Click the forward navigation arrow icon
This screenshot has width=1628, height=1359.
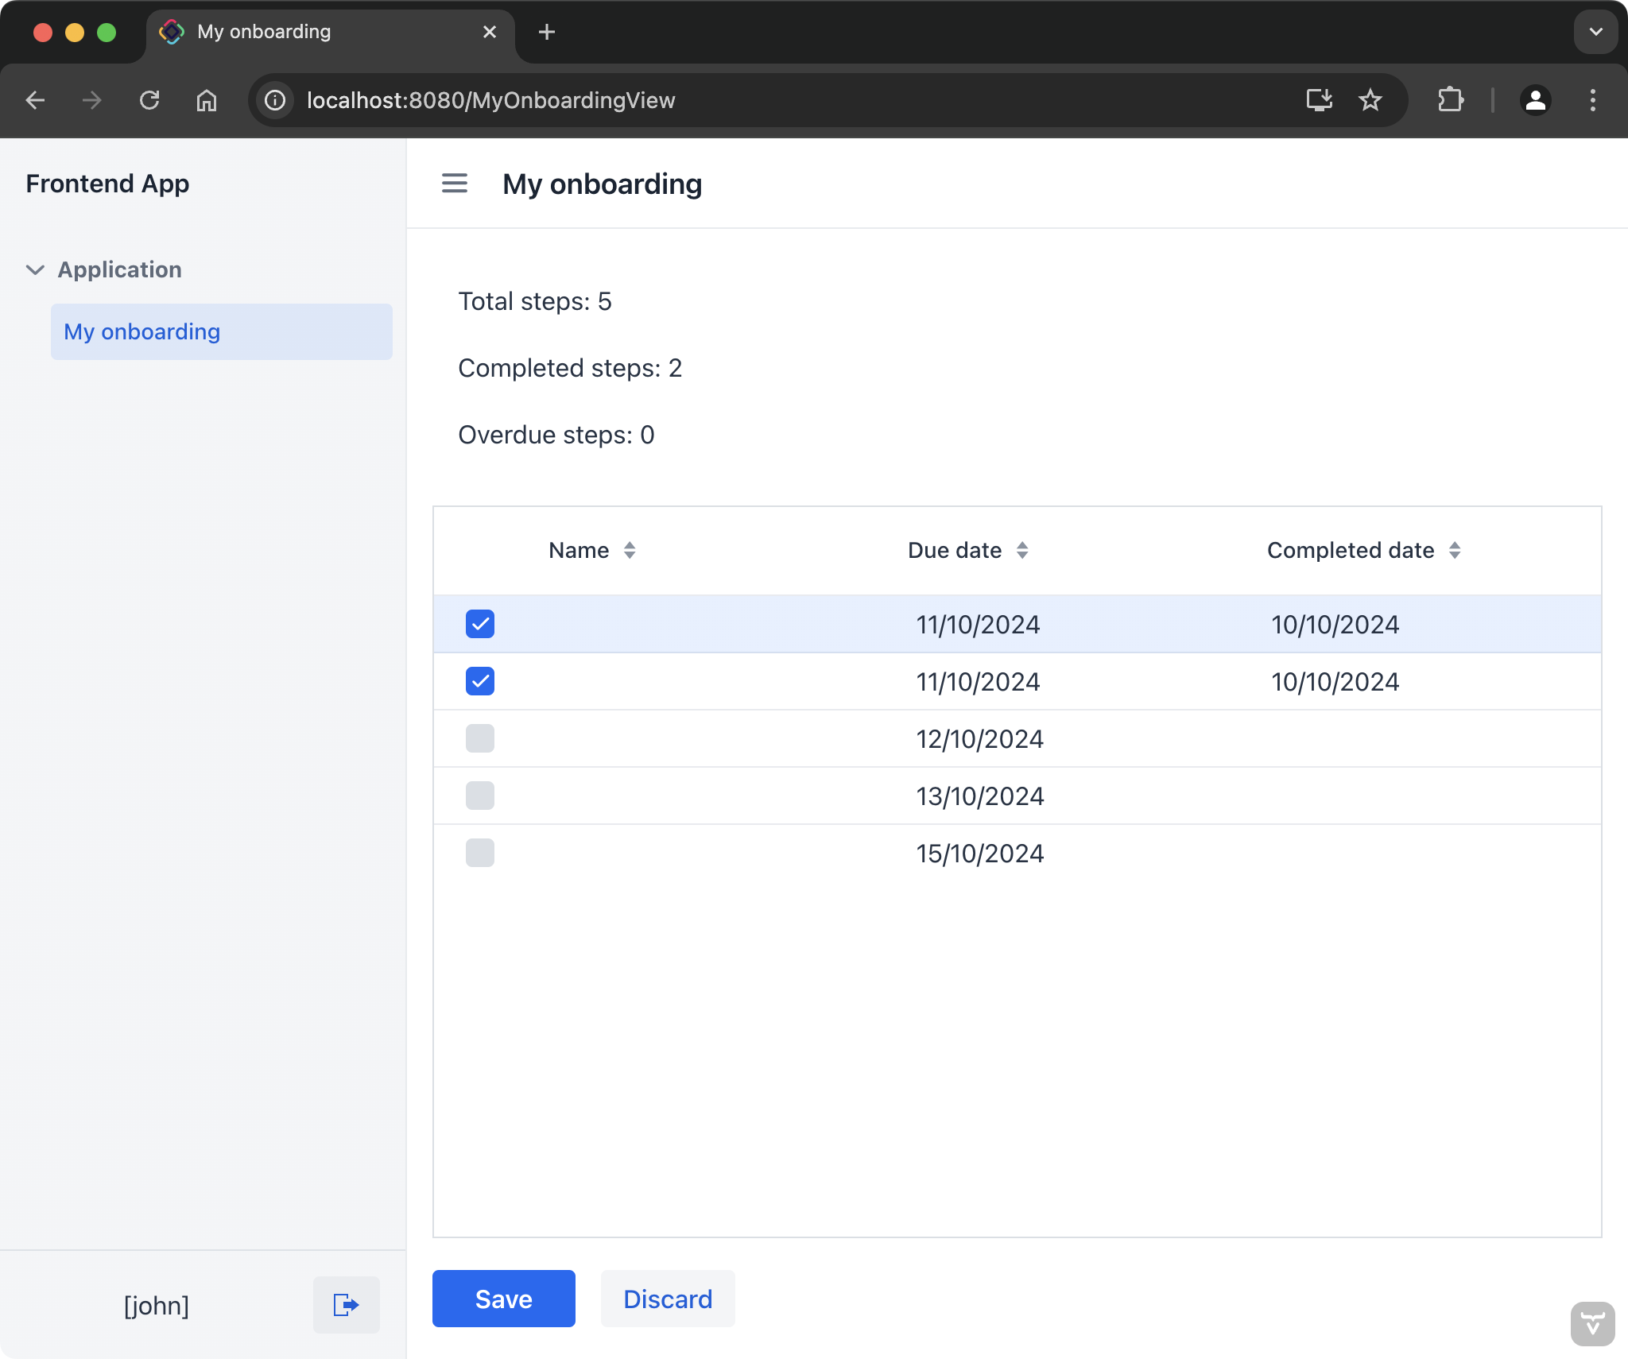pyautogui.click(x=92, y=100)
